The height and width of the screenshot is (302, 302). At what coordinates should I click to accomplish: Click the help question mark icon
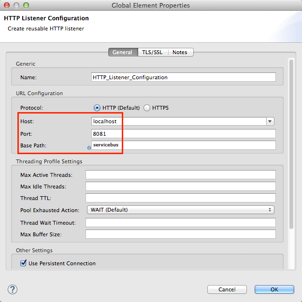click(13, 289)
